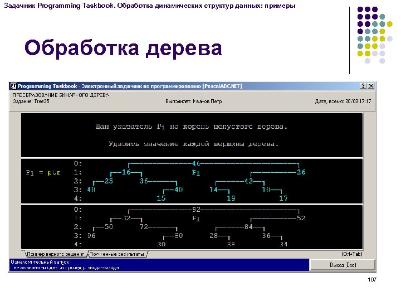Click the 'P1 = ptr' input label

click(43, 172)
